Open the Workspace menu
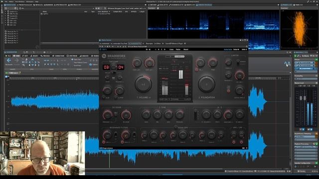Viewport: 319px width, 179px height. [x=29, y=1]
